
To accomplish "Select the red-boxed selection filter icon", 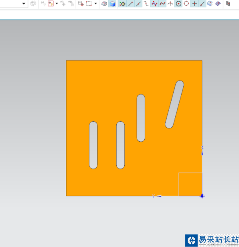I will click(x=51, y=4).
